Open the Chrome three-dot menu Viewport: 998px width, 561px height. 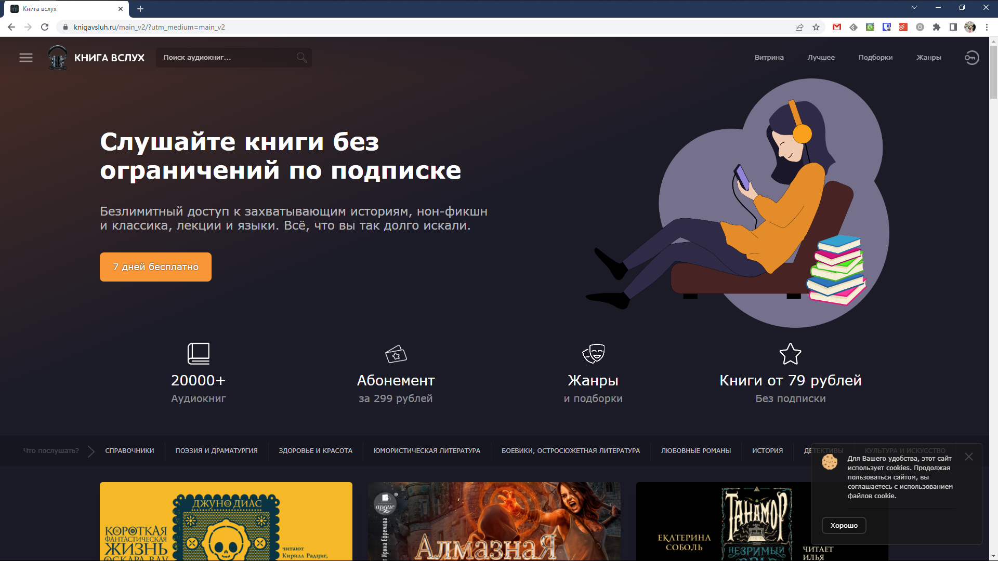987,27
